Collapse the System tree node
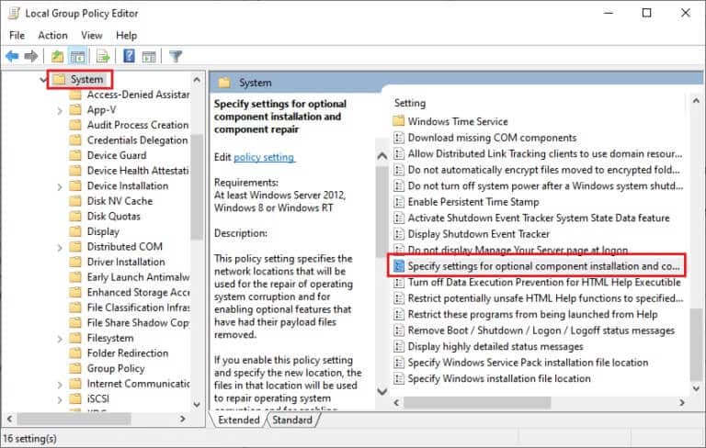 point(43,80)
